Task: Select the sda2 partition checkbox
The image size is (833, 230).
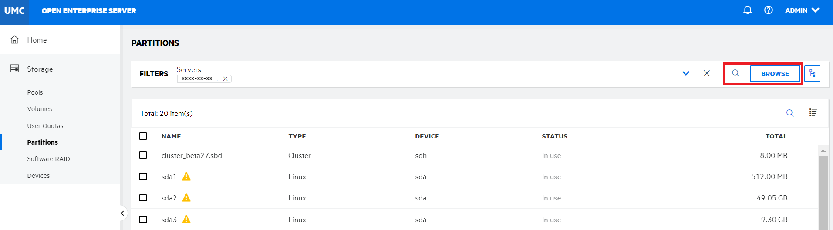Action: (x=143, y=198)
